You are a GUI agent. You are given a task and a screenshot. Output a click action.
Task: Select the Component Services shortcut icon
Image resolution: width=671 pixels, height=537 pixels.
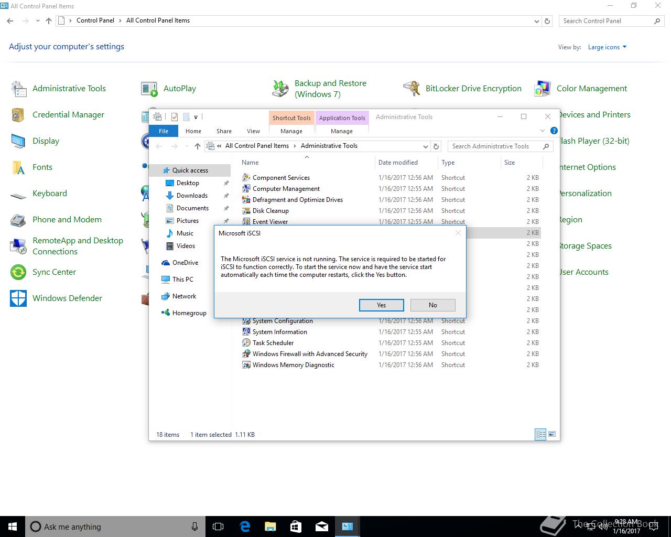pos(246,178)
